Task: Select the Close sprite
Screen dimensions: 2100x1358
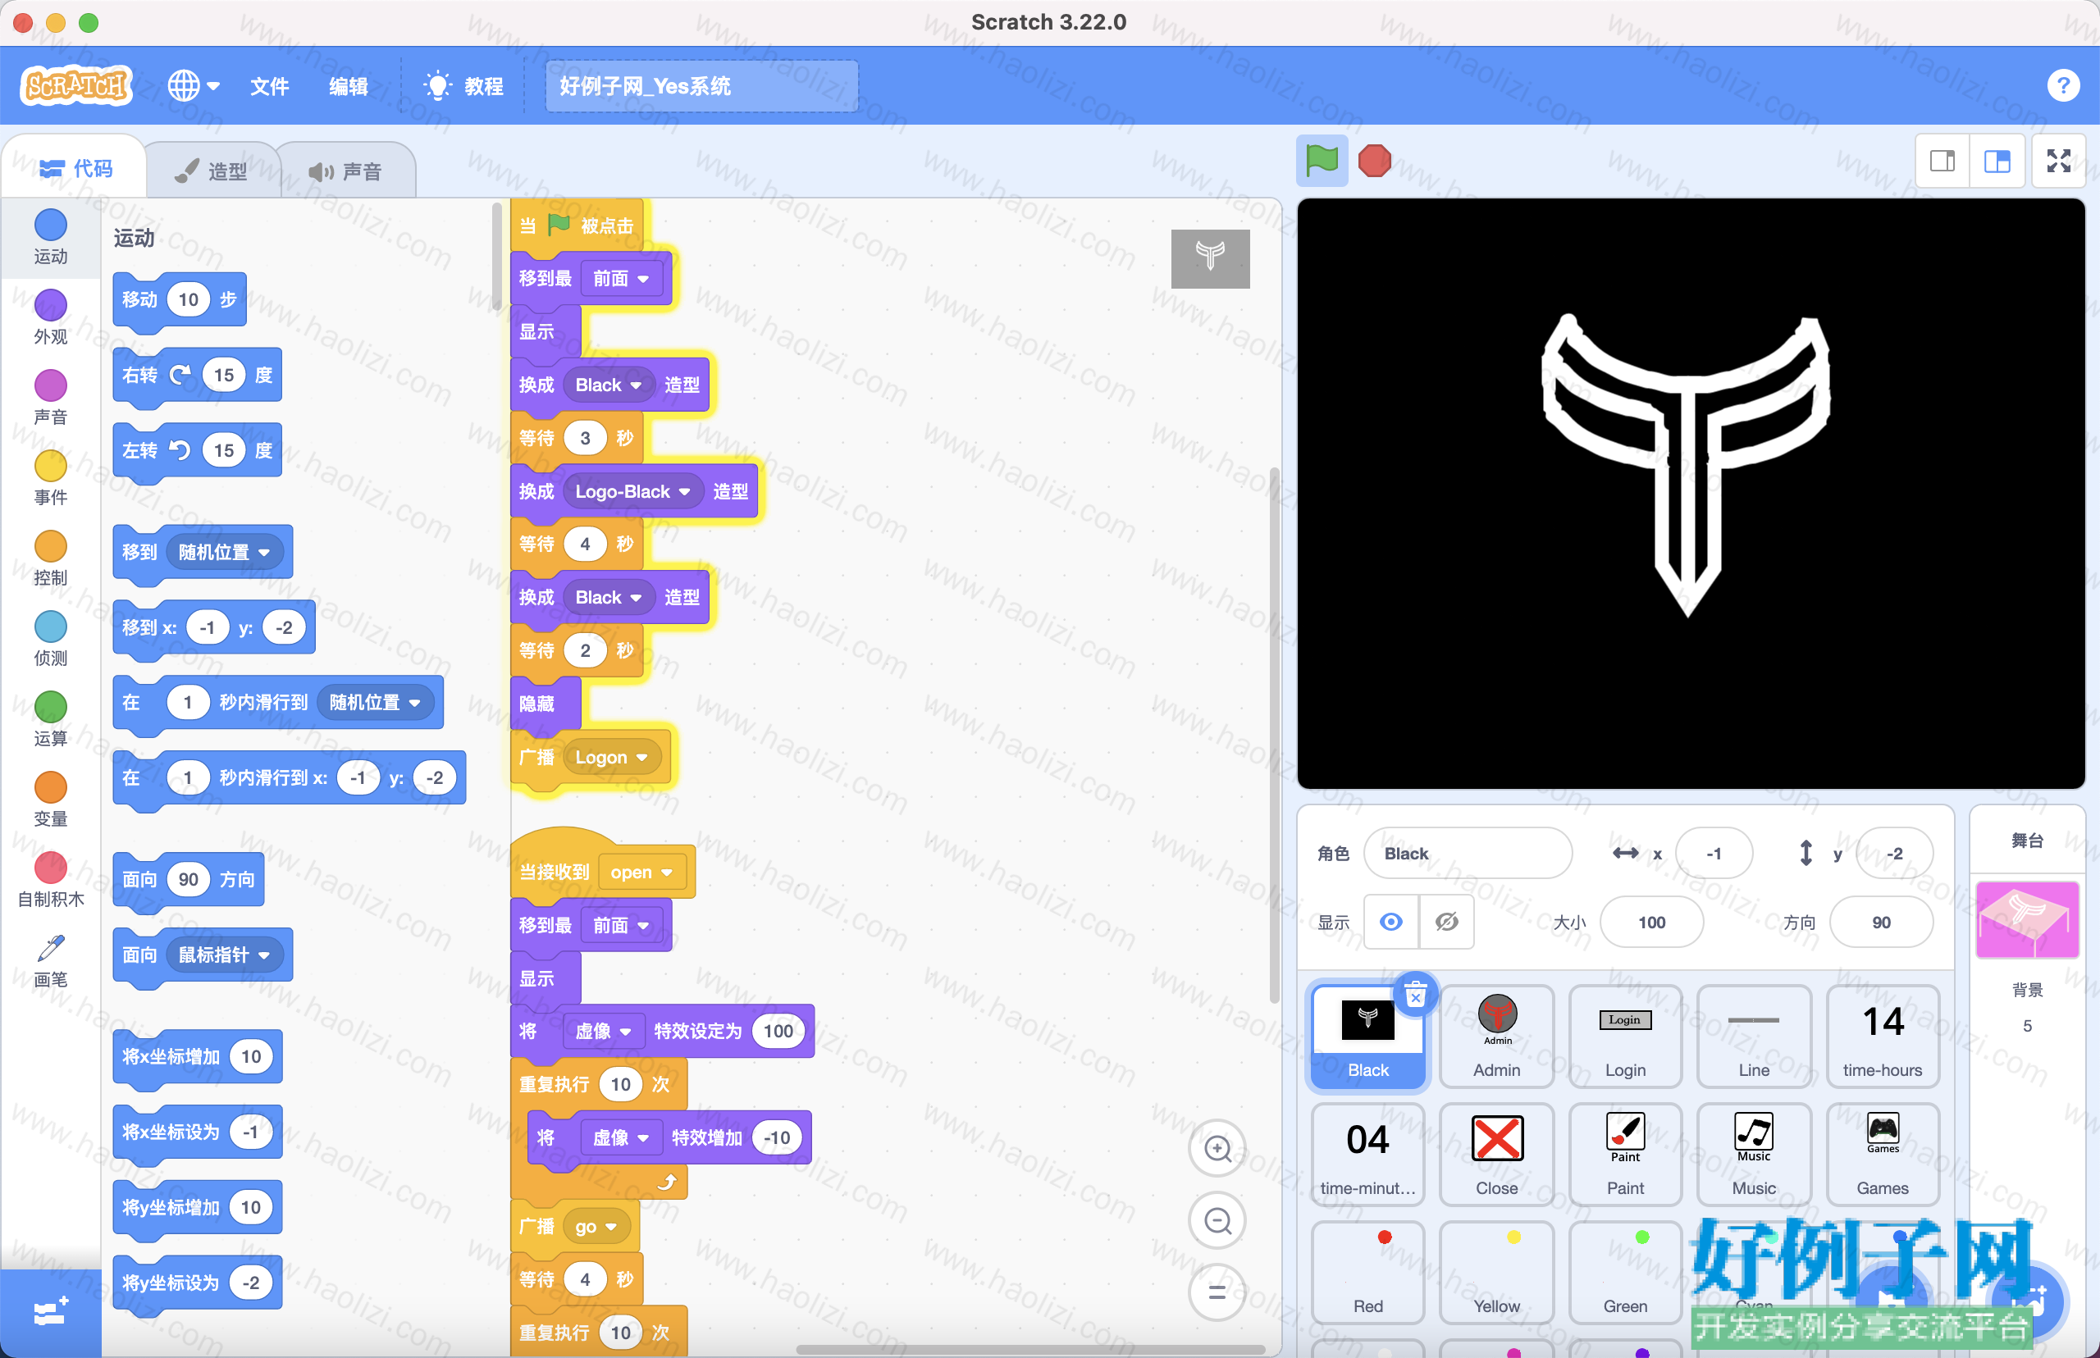Action: point(1497,1155)
